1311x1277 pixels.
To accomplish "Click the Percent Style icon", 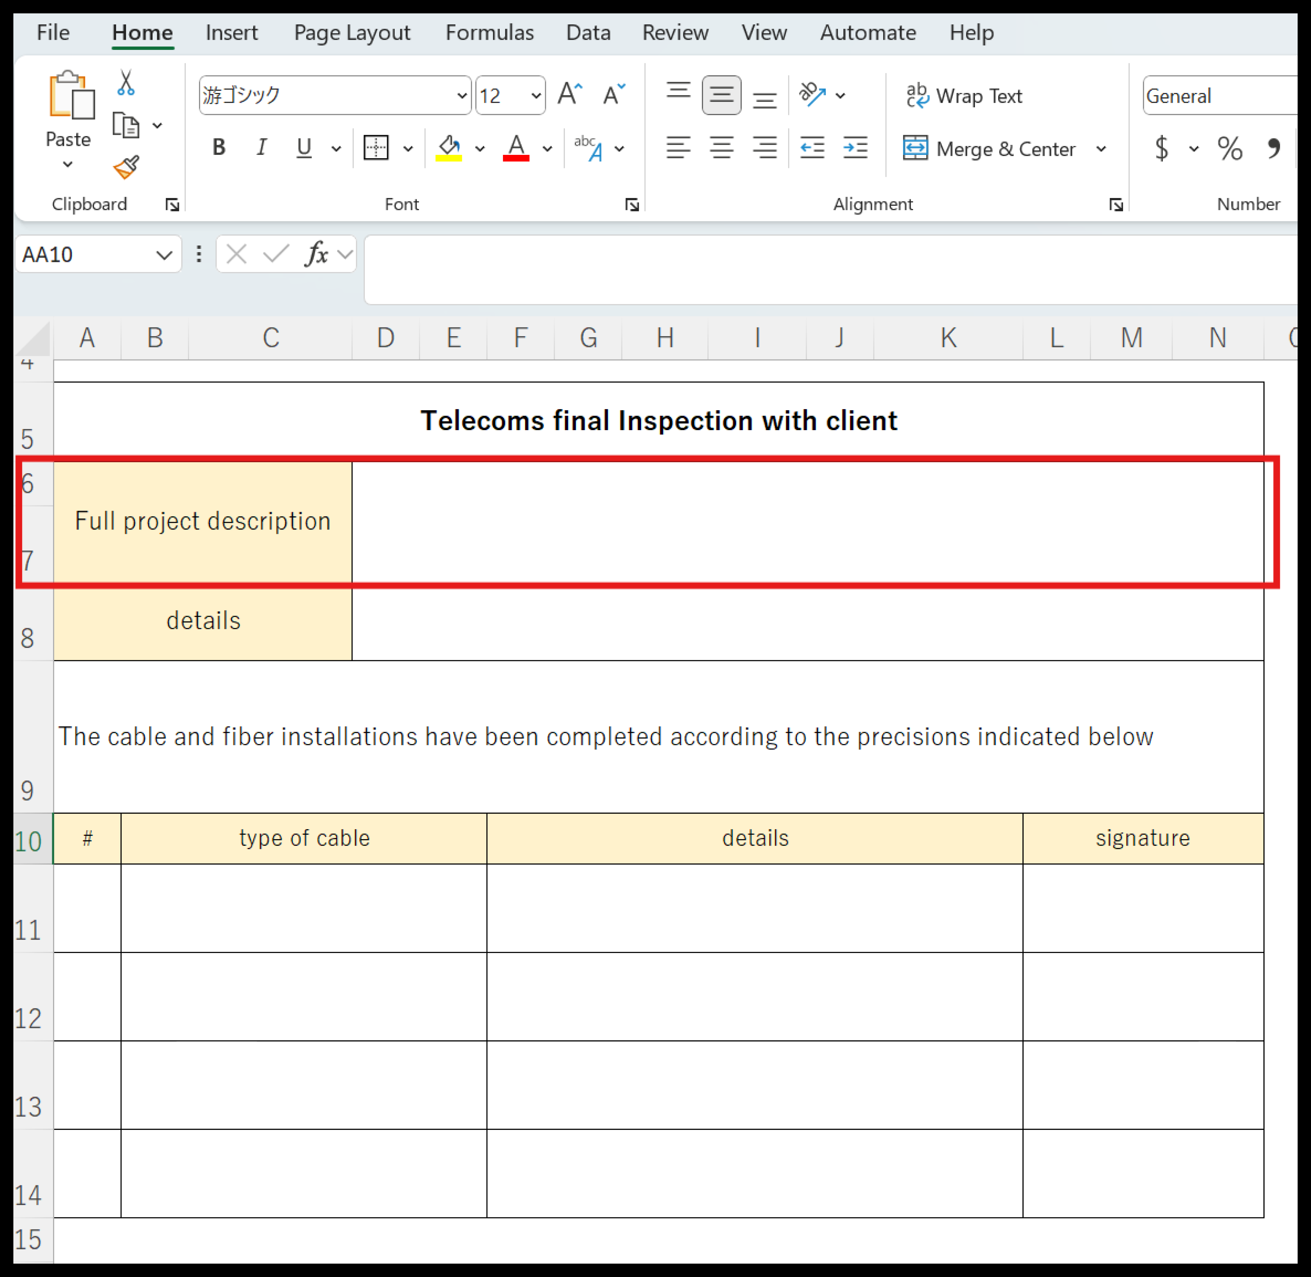I will pos(1229,148).
